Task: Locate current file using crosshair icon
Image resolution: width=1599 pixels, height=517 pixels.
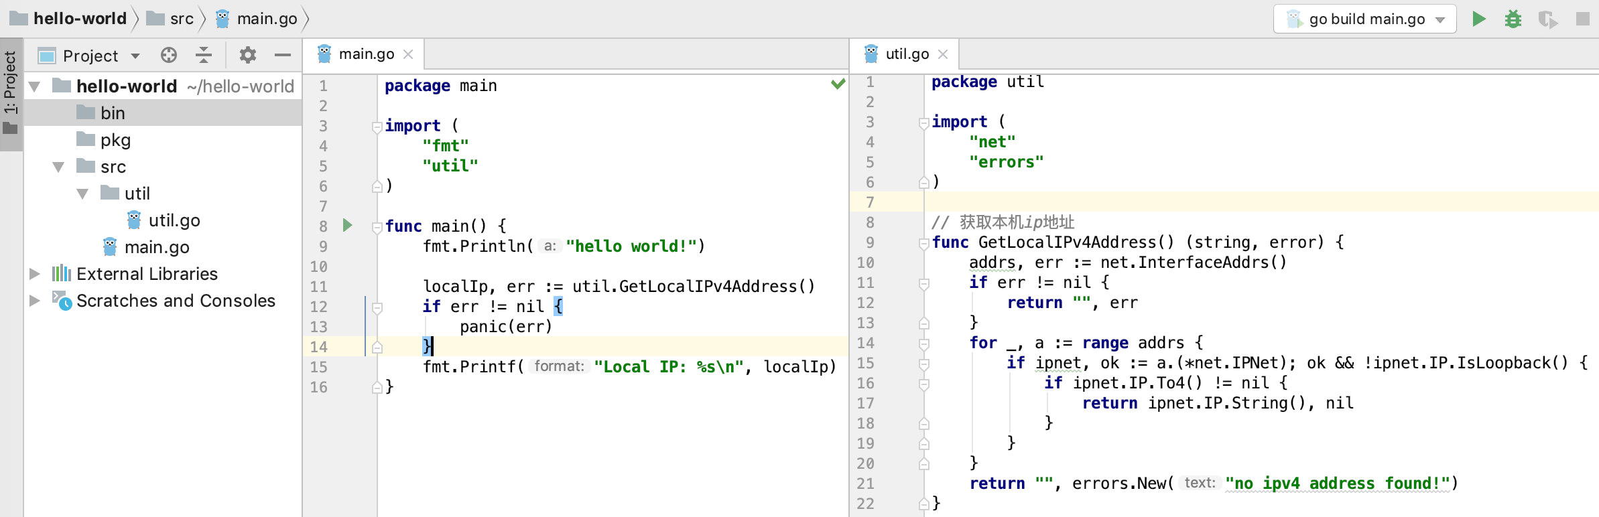Action: (x=169, y=55)
